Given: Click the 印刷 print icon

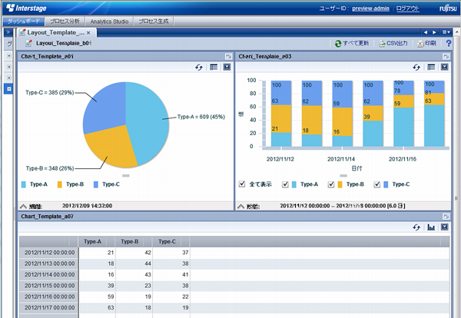Looking at the screenshot, I should pos(429,44).
